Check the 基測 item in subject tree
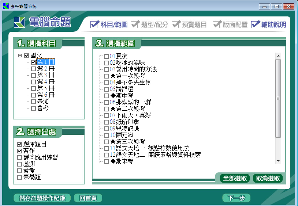Screen dimensions: 298x206 point(33,102)
